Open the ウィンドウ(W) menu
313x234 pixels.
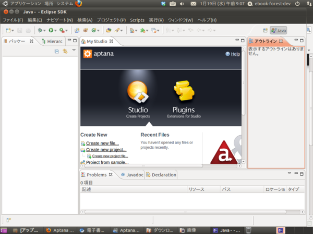(x=180, y=20)
